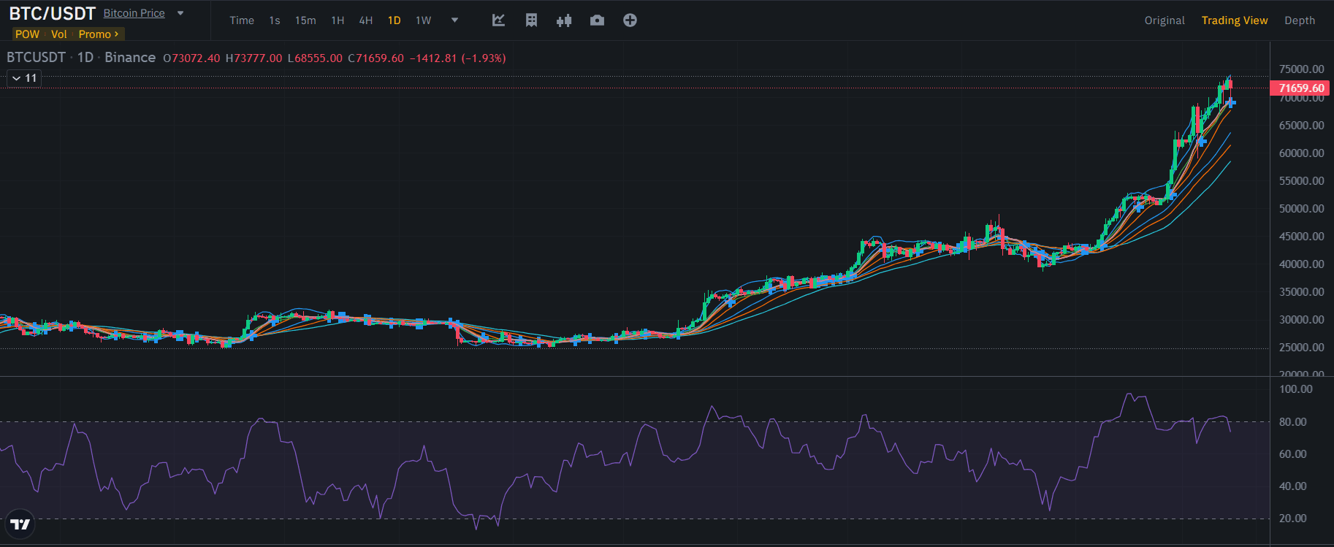Switch to the Original chart tab
Image resolution: width=1334 pixels, height=547 pixels.
(1165, 20)
